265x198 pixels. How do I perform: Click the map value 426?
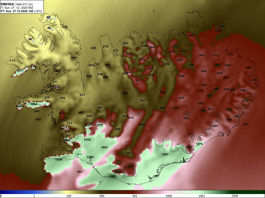pos(38,119)
